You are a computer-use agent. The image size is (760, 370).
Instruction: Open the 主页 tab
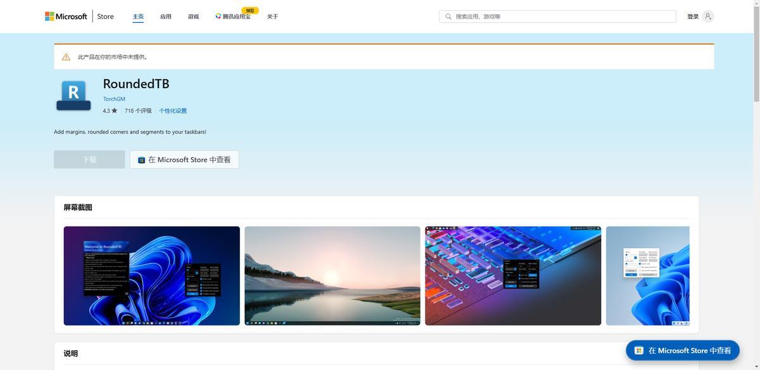[138, 16]
